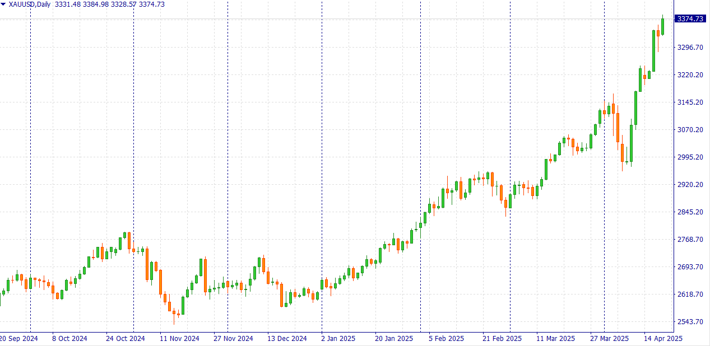
Task: Pick the 3145.20 price axis label
Action: 690,102
